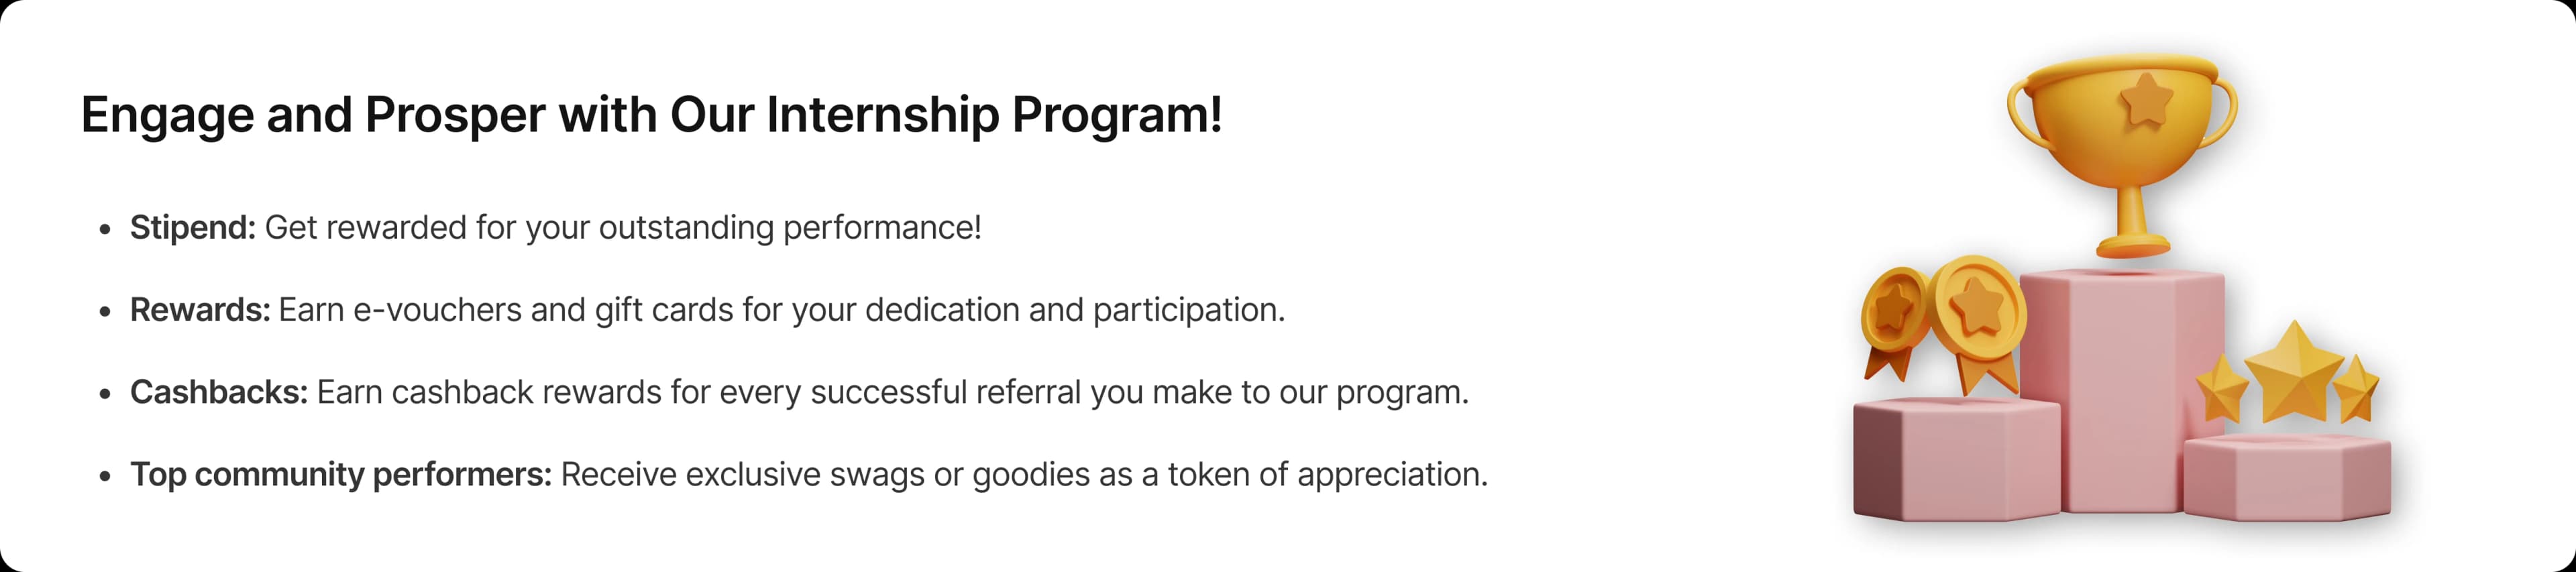Click the Top community performers label
Screen dimensions: 2576x572
click(341, 475)
